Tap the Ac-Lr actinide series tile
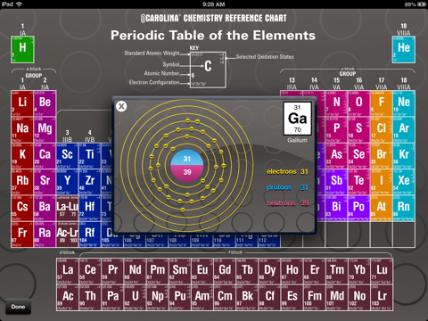Viewport: 428px width, 321px height. pyautogui.click(x=67, y=235)
